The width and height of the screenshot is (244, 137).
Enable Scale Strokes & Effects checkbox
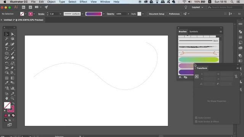pyautogui.click(x=196, y=122)
